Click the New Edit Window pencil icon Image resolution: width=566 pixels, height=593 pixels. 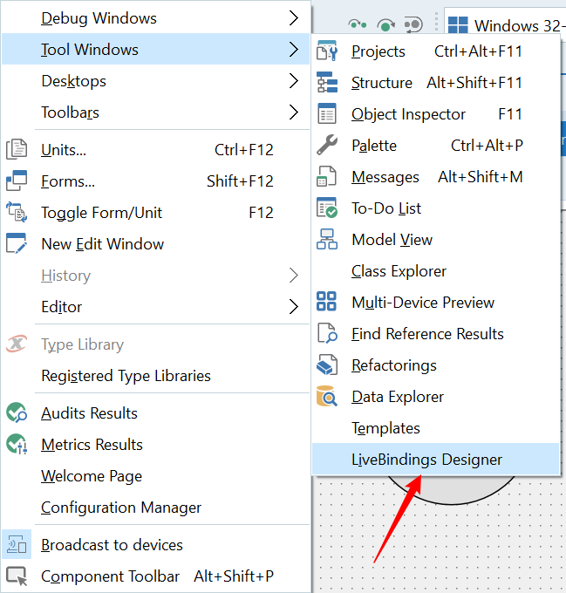click(x=17, y=243)
